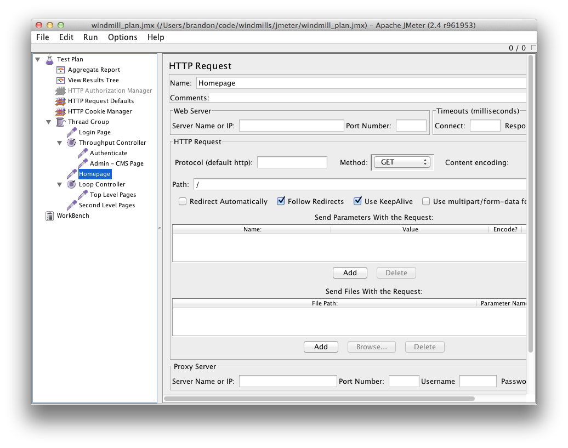Select HTTP Cookie Manager icon in tree
This screenshot has height=448, width=568.
point(61,111)
